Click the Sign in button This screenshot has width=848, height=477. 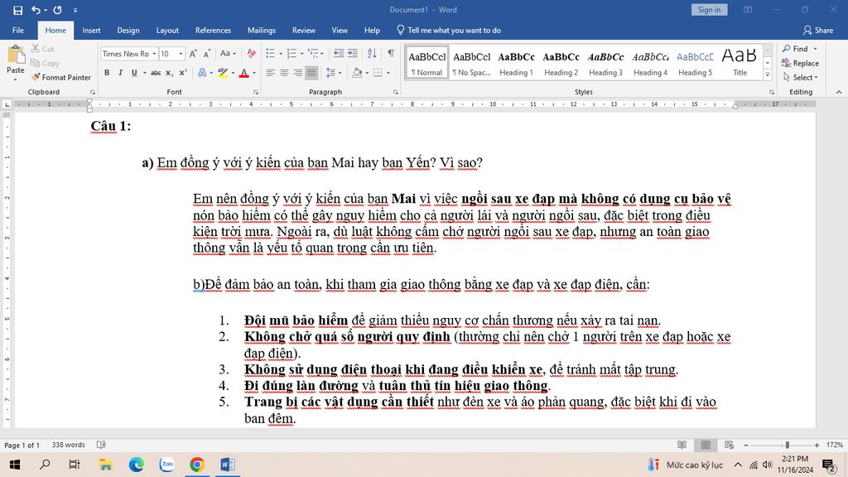tap(709, 9)
